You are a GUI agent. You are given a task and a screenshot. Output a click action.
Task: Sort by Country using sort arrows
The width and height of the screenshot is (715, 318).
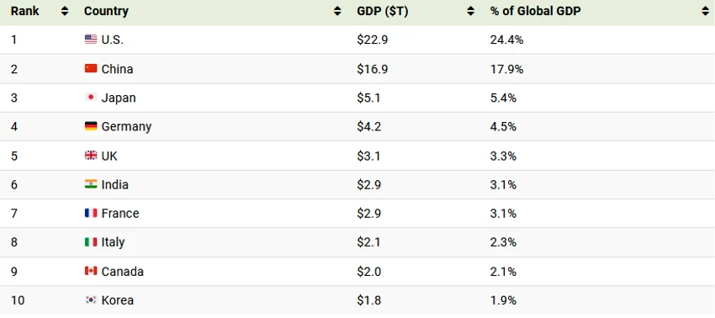337,12
